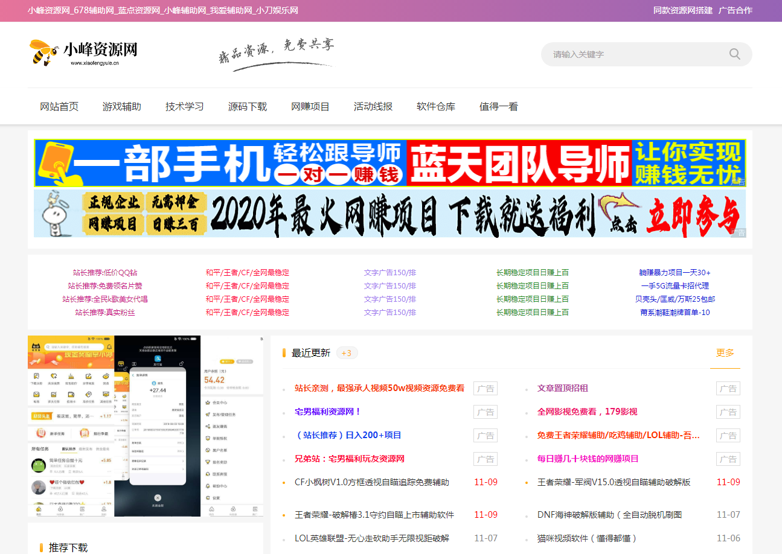Open the 网站首页 menu item
The width and height of the screenshot is (782, 554).
point(59,107)
